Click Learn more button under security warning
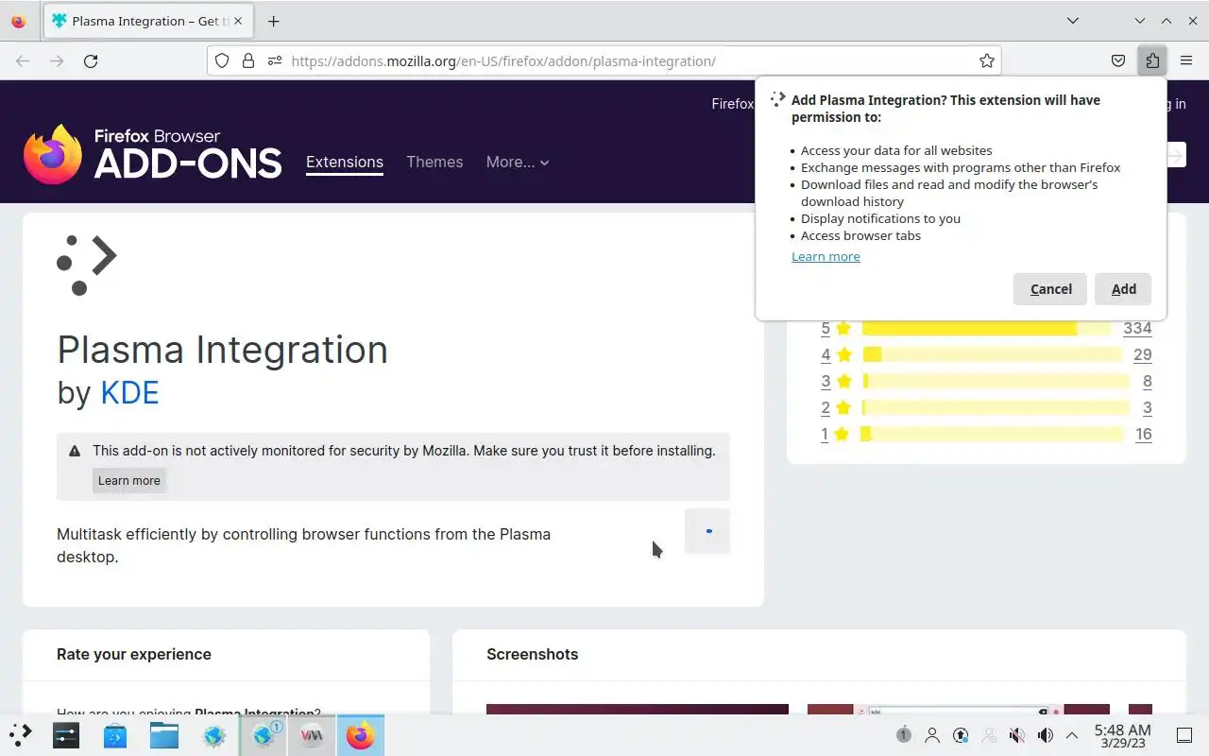The height and width of the screenshot is (756, 1209). tap(129, 480)
